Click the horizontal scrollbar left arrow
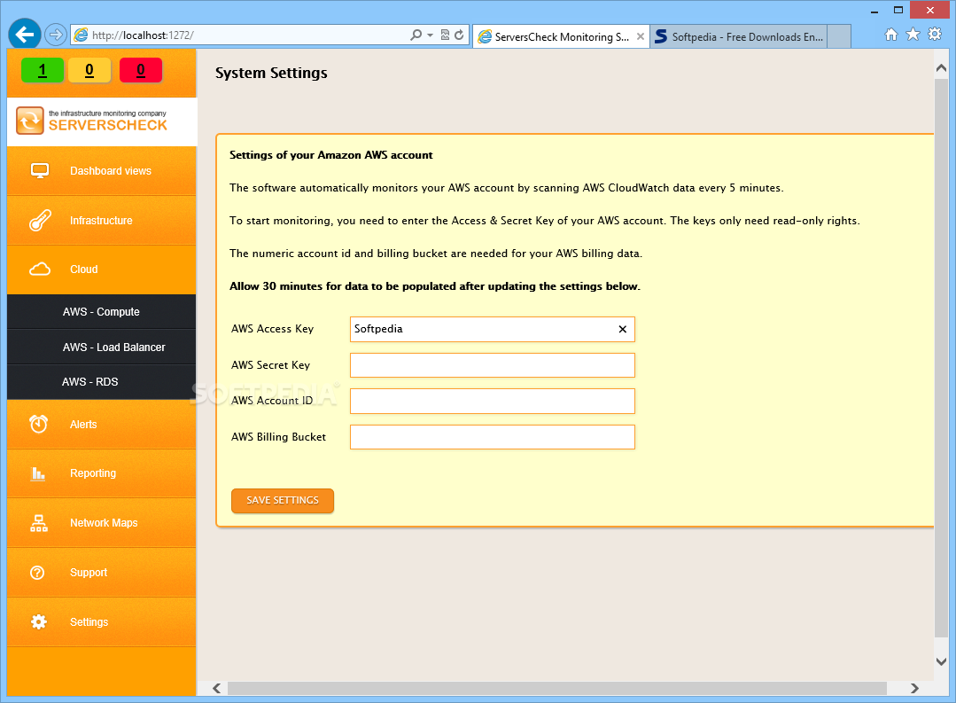956x703 pixels. pyautogui.click(x=216, y=688)
